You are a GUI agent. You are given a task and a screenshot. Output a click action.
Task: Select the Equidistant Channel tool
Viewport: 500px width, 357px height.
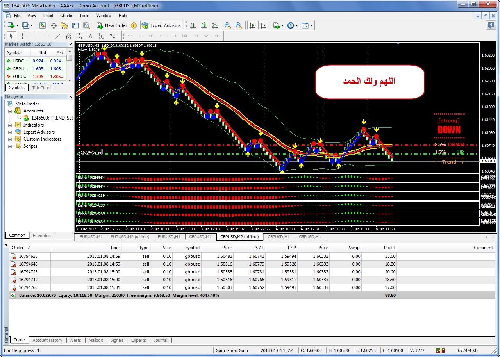point(68,36)
